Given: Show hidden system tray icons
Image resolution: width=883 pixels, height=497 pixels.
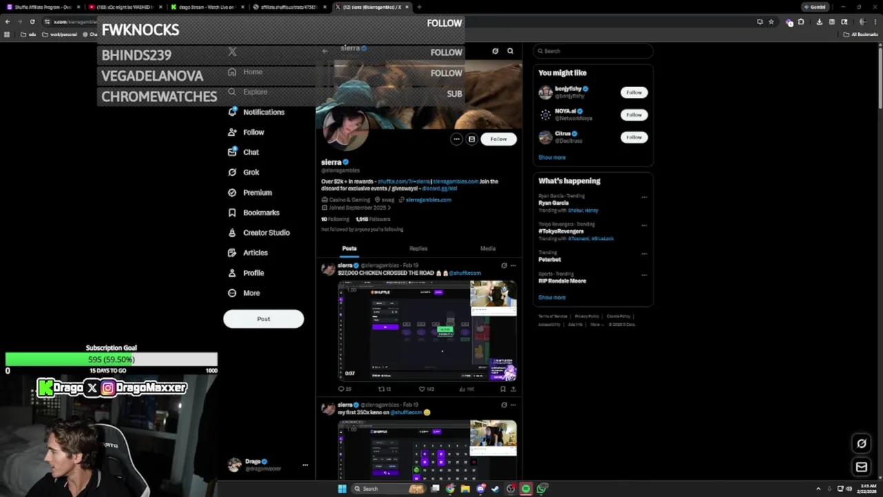Looking at the screenshot, I should pyautogui.click(x=819, y=489).
